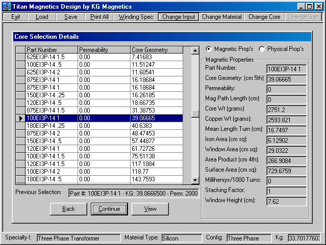Click the highlighted 100EI3P-14 1 row
The width and height of the screenshot is (326, 245).
click(99, 118)
